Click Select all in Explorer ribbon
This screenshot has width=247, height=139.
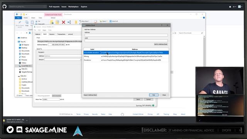(114, 21)
